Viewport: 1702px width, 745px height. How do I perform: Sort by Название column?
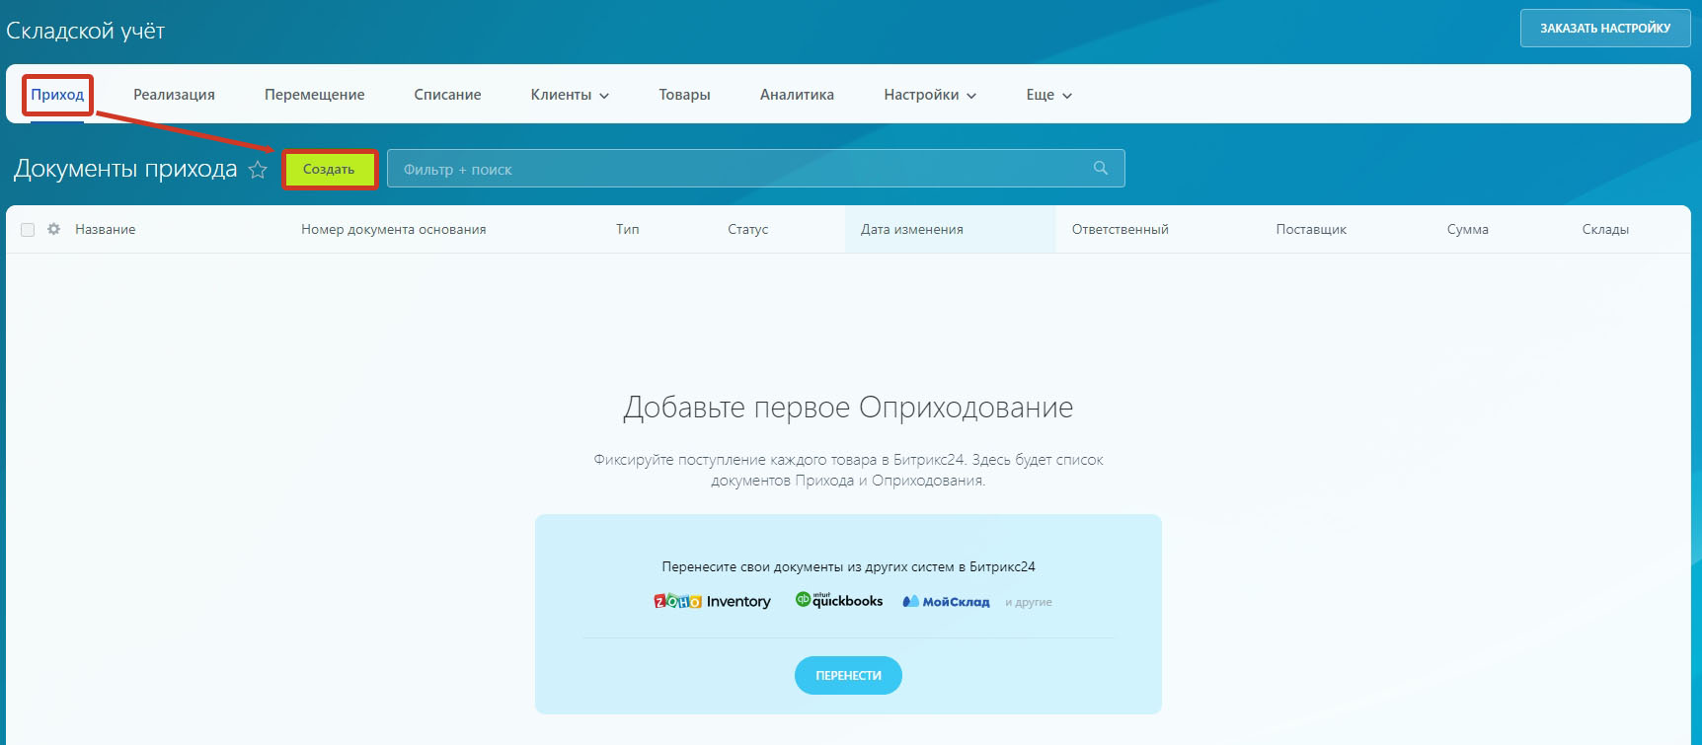coord(105,229)
